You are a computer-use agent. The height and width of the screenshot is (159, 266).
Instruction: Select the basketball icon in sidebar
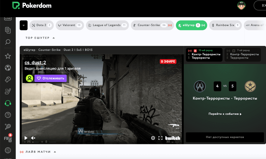tap(8, 115)
